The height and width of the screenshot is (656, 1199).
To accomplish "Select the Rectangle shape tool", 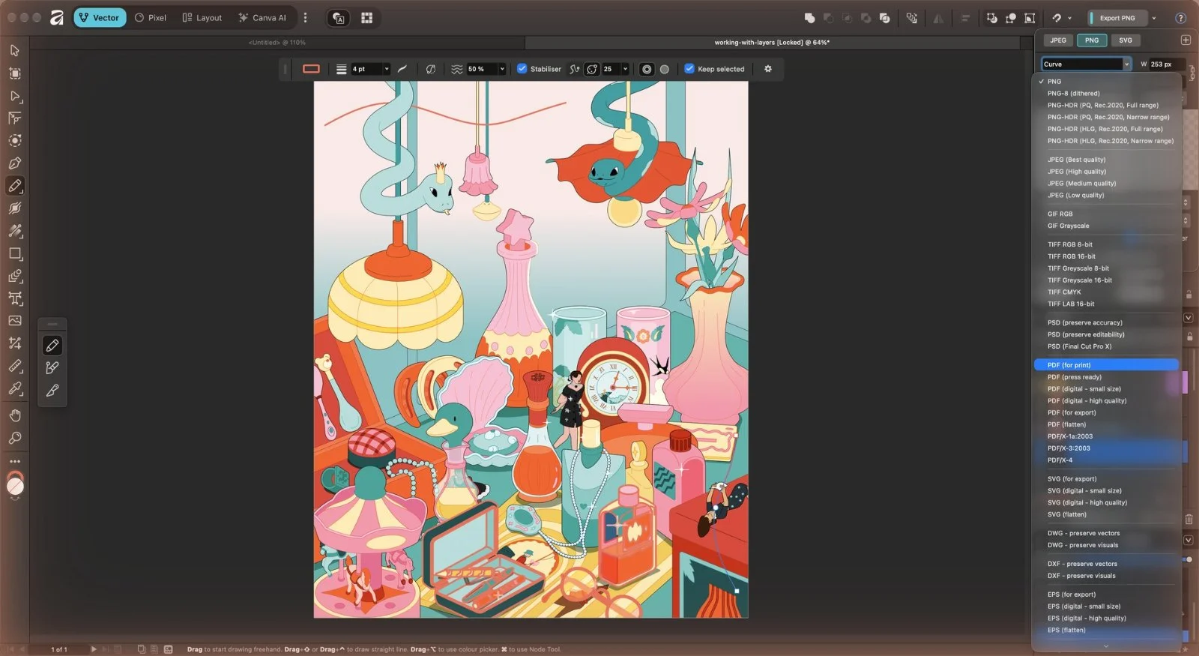I will [15, 253].
